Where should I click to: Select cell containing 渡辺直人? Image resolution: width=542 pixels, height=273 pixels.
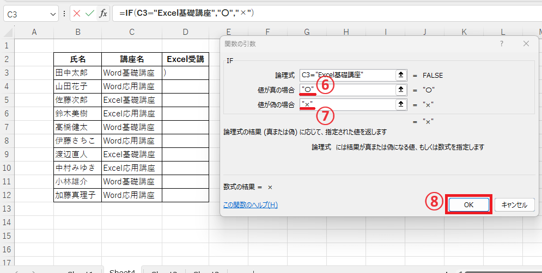tap(78, 154)
